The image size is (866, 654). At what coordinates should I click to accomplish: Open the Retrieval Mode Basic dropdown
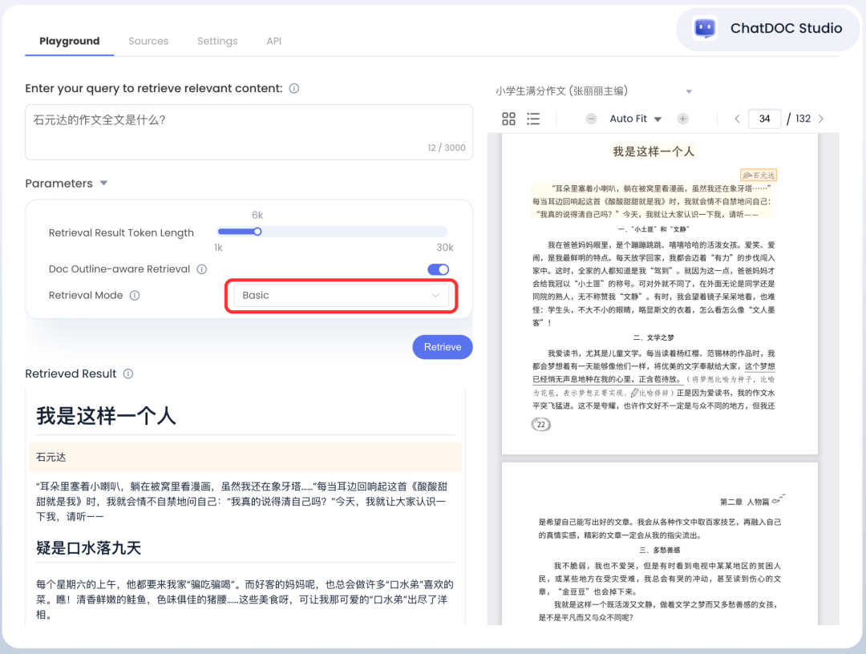341,296
